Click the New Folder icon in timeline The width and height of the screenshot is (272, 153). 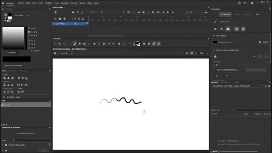[x=60, y=19]
